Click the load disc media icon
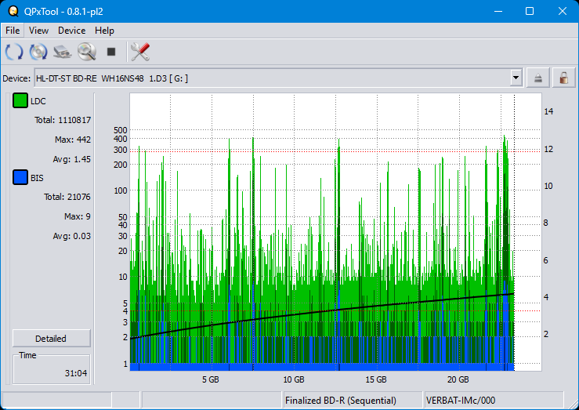This screenshot has width=579, height=410. pyautogui.click(x=38, y=53)
